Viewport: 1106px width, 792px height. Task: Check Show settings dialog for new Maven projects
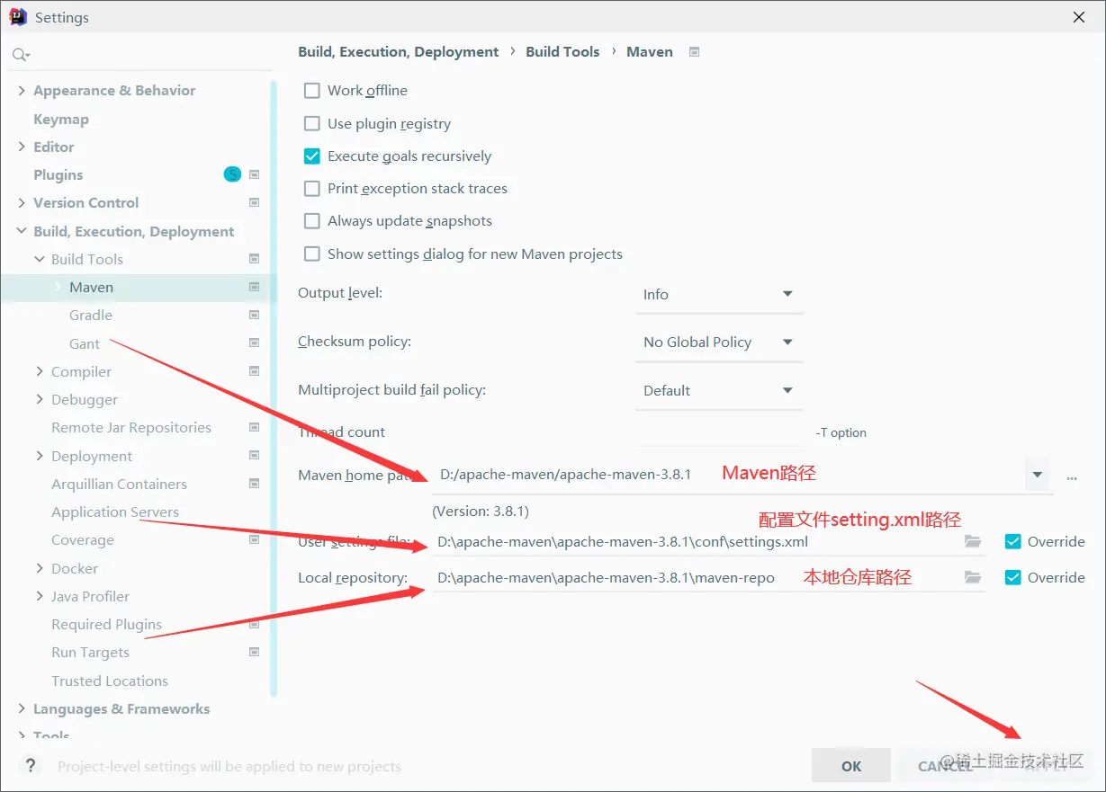click(x=312, y=254)
